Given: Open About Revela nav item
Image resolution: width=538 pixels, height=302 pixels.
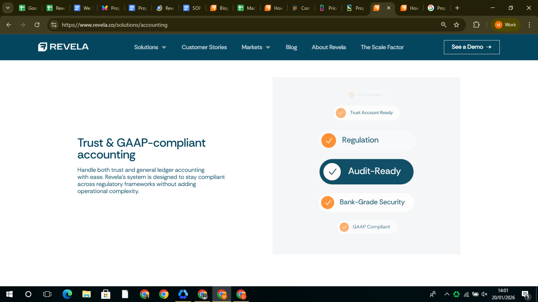Looking at the screenshot, I should tap(329, 47).
